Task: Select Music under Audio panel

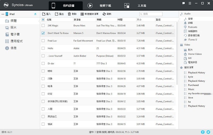Action: pyautogui.click(x=190, y=19)
